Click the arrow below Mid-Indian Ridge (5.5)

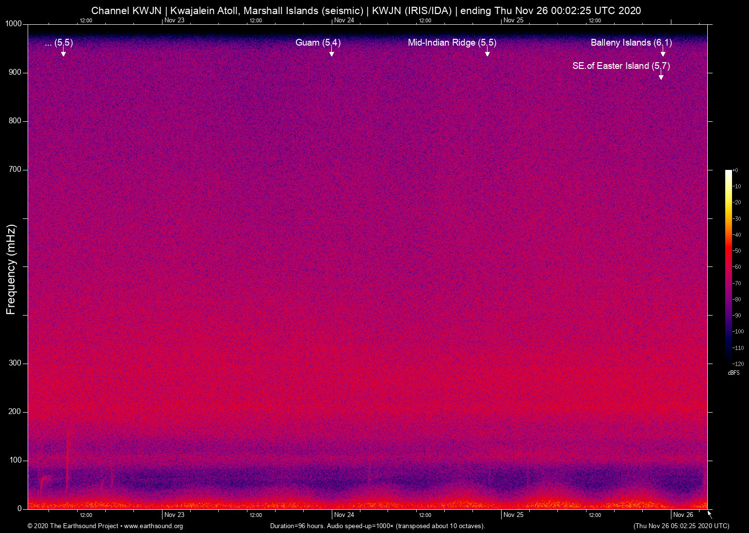tap(487, 53)
